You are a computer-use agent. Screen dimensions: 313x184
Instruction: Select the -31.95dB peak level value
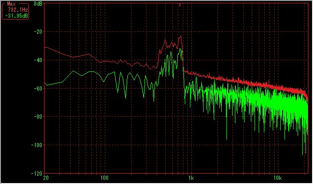pos(16,16)
